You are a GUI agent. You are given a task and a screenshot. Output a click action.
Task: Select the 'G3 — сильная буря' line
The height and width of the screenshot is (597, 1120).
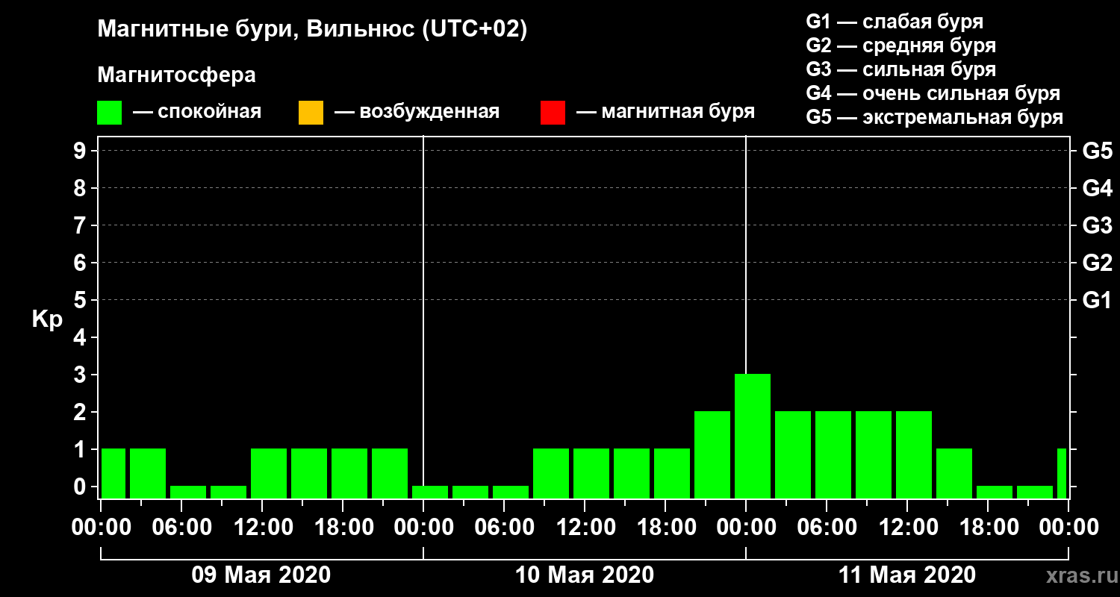(900, 69)
